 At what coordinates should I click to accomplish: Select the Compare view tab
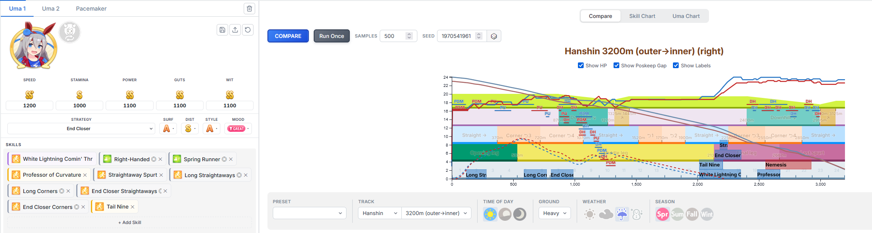pyautogui.click(x=600, y=16)
